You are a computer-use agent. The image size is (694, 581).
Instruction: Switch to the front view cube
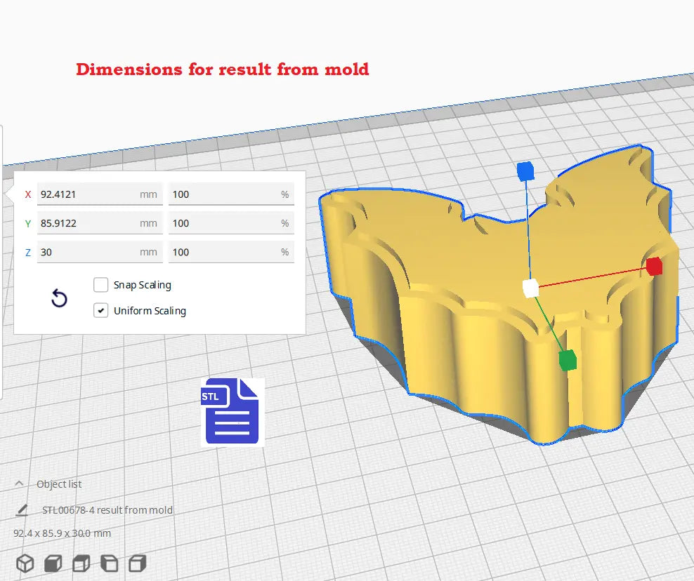[x=53, y=563]
